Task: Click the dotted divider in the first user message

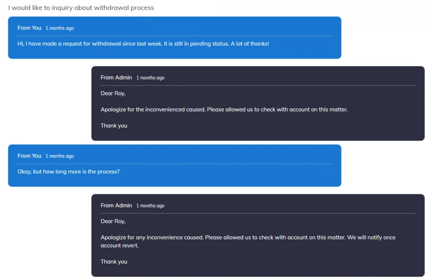Action: click(175, 36)
